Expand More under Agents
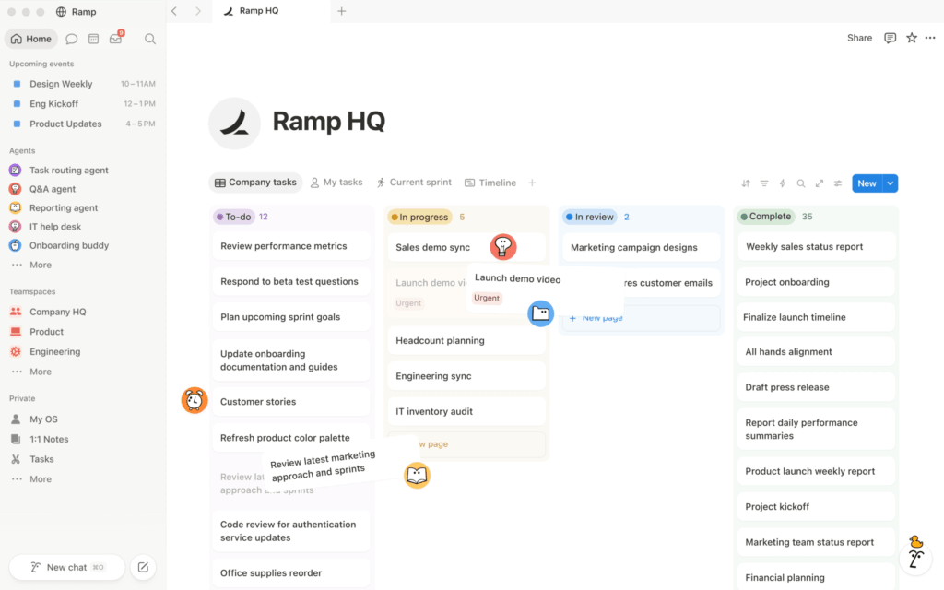This screenshot has height=590, width=944. click(41, 265)
